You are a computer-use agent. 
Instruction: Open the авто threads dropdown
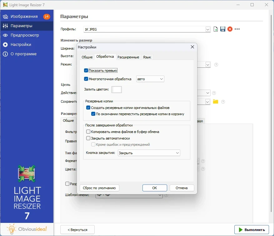150,79
